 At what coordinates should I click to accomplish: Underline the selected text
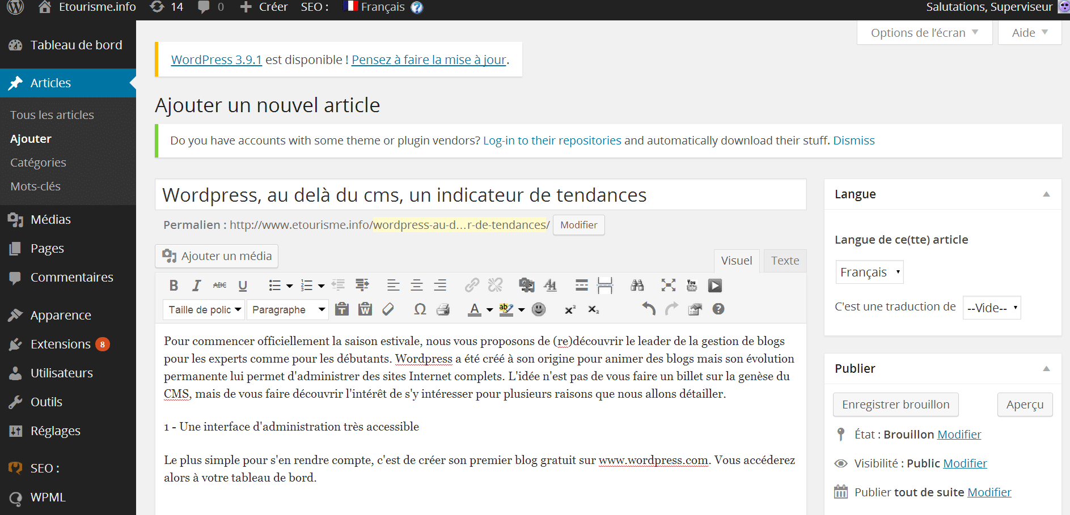click(x=243, y=286)
